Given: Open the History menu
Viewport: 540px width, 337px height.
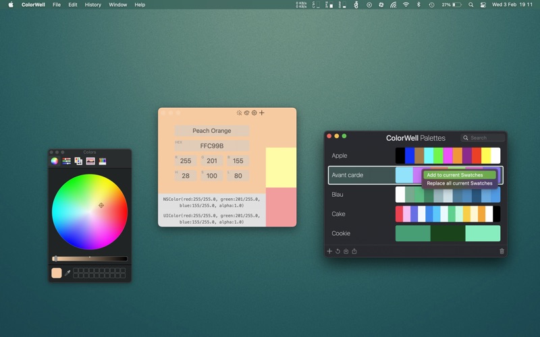Looking at the screenshot, I should click(x=93, y=5).
